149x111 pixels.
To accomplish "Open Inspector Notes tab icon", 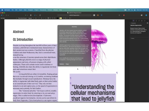I will pyautogui.click(x=134, y=21).
